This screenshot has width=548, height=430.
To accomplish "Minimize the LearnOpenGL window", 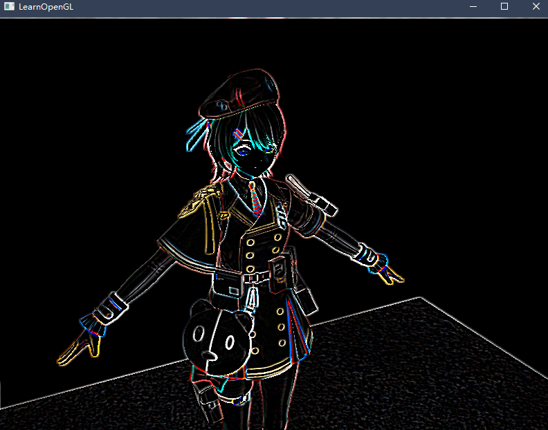I will 473,7.
